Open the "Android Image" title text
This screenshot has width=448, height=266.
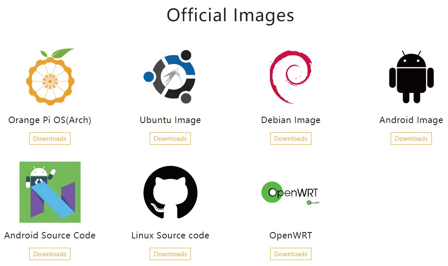pyautogui.click(x=411, y=120)
